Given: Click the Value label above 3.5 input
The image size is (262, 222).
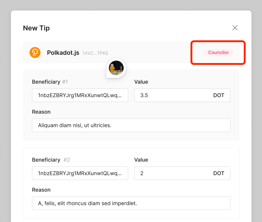Looking at the screenshot, I should pyautogui.click(x=141, y=82).
